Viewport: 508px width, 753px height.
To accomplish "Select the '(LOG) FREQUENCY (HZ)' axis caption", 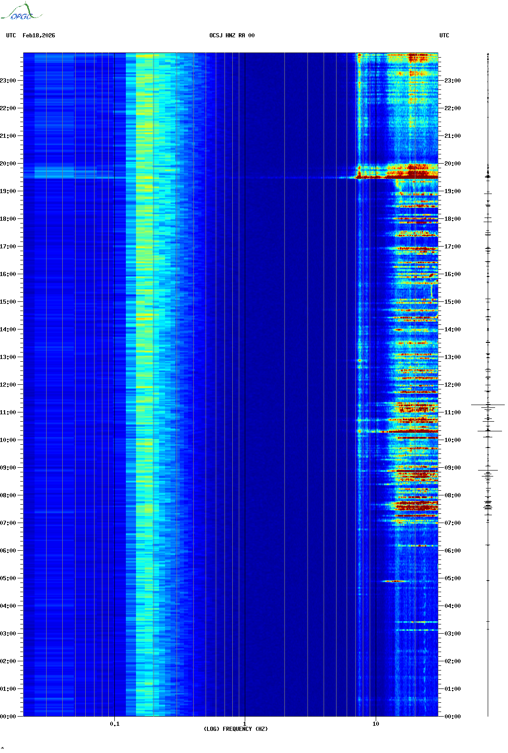I will [x=236, y=729].
